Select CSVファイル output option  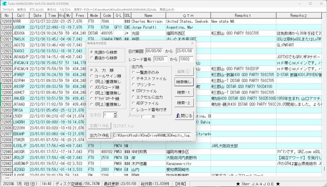pos(145,91)
